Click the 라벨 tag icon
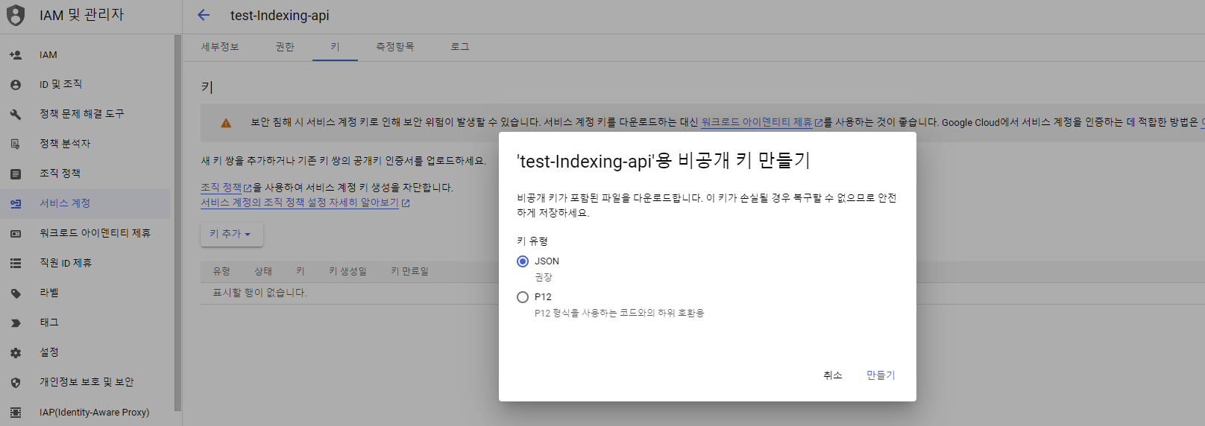Screen dimensions: 1205x426 click(x=16, y=293)
